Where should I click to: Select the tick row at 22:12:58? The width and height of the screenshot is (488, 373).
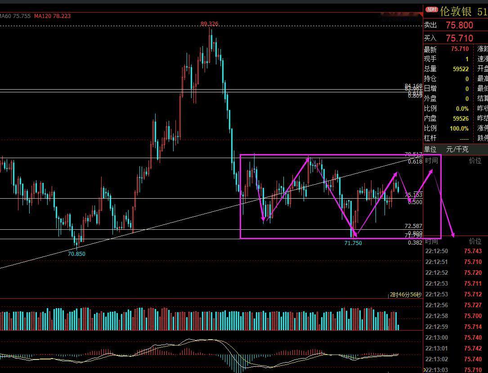[455, 316]
